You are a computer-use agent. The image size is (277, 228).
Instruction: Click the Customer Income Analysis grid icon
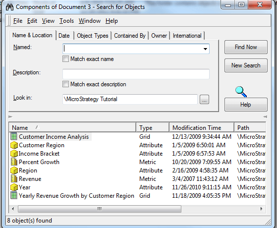tap(14, 136)
